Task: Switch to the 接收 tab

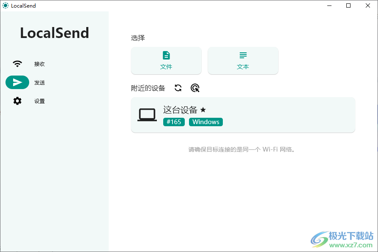Action: (39, 64)
